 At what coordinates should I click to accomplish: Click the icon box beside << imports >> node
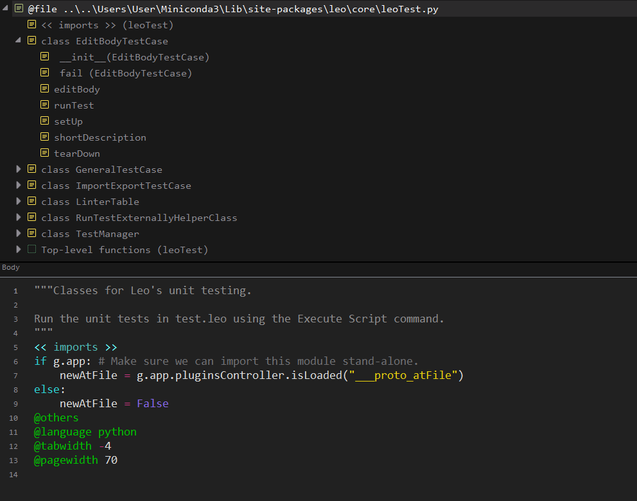click(x=31, y=24)
